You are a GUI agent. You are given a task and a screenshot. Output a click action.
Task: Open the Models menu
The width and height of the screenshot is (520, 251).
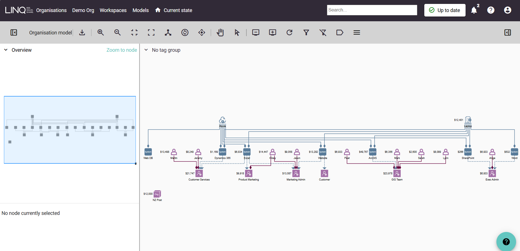[141, 10]
